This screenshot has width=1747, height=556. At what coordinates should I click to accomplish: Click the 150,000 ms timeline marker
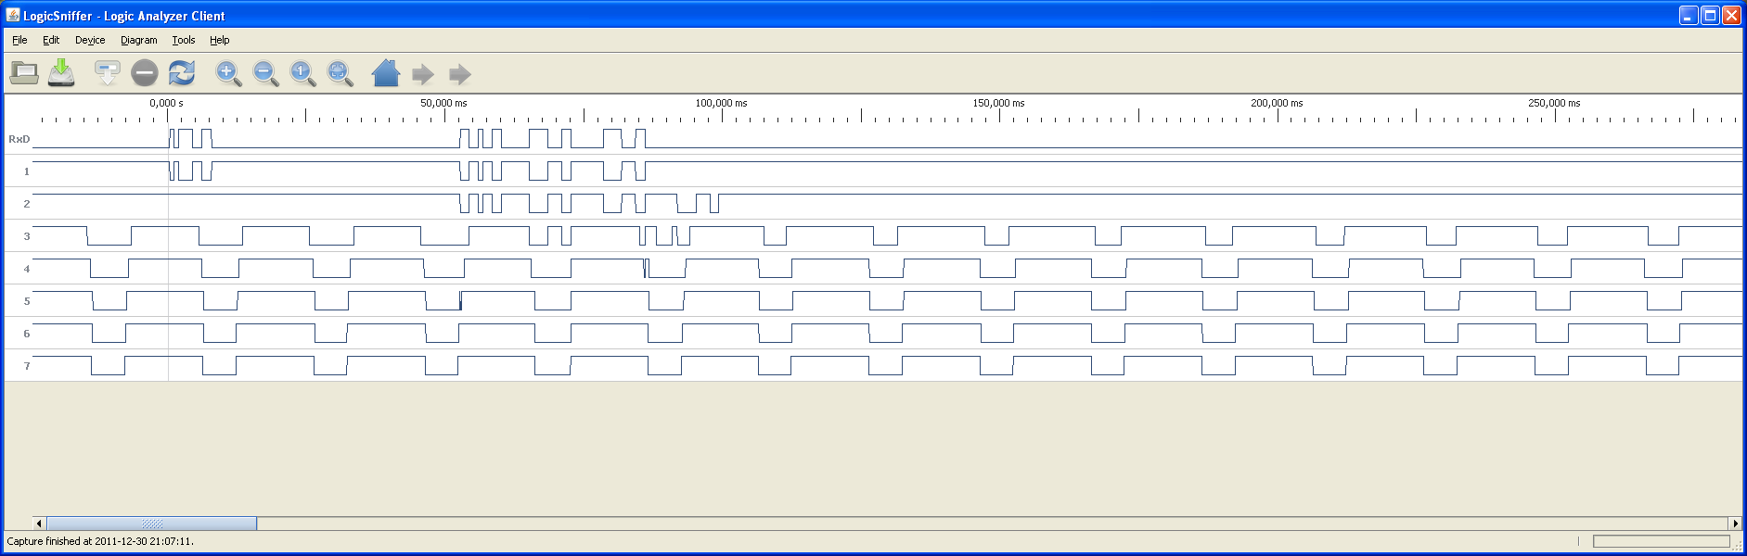998,103
